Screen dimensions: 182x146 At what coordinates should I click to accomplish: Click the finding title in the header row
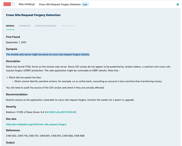[60, 5]
